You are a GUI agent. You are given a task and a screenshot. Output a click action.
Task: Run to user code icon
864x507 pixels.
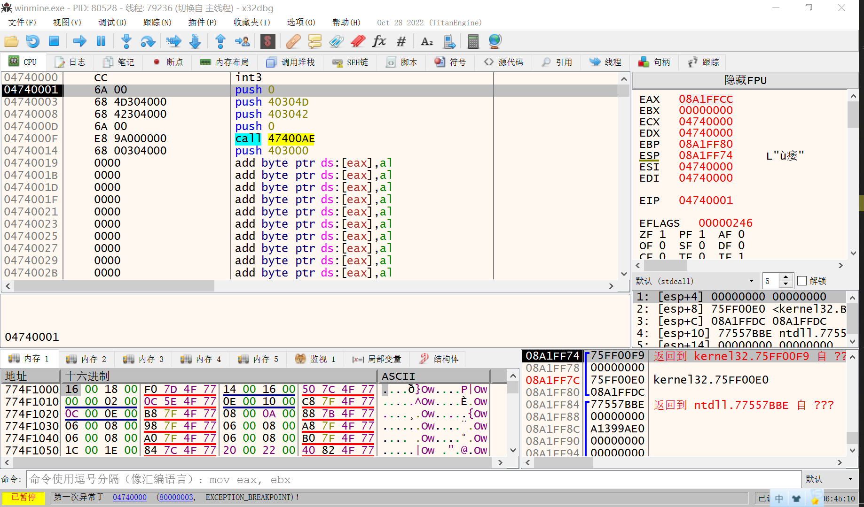tap(242, 41)
